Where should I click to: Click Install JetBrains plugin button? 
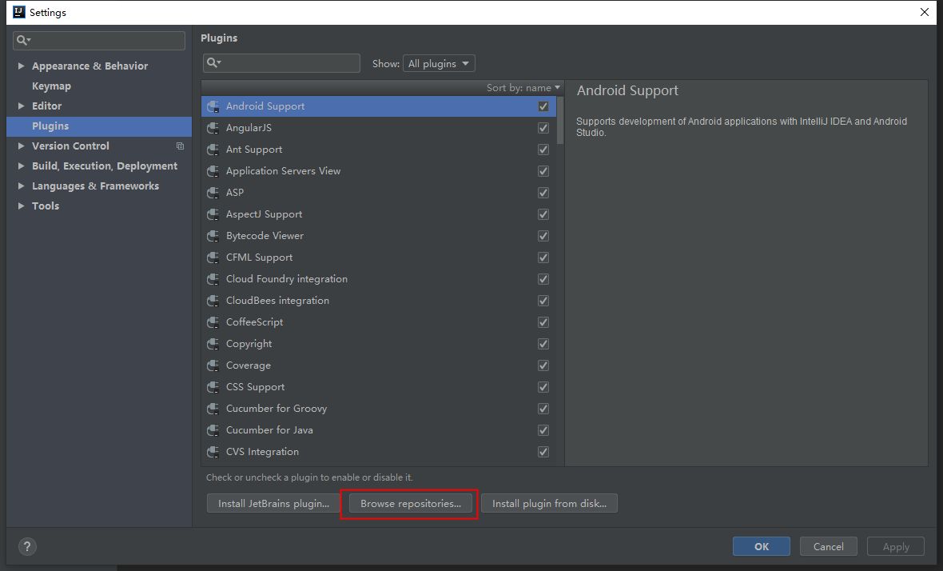[x=273, y=504]
